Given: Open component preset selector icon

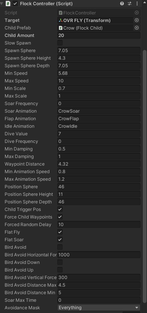Looking at the screenshot, I should point(130,3).
